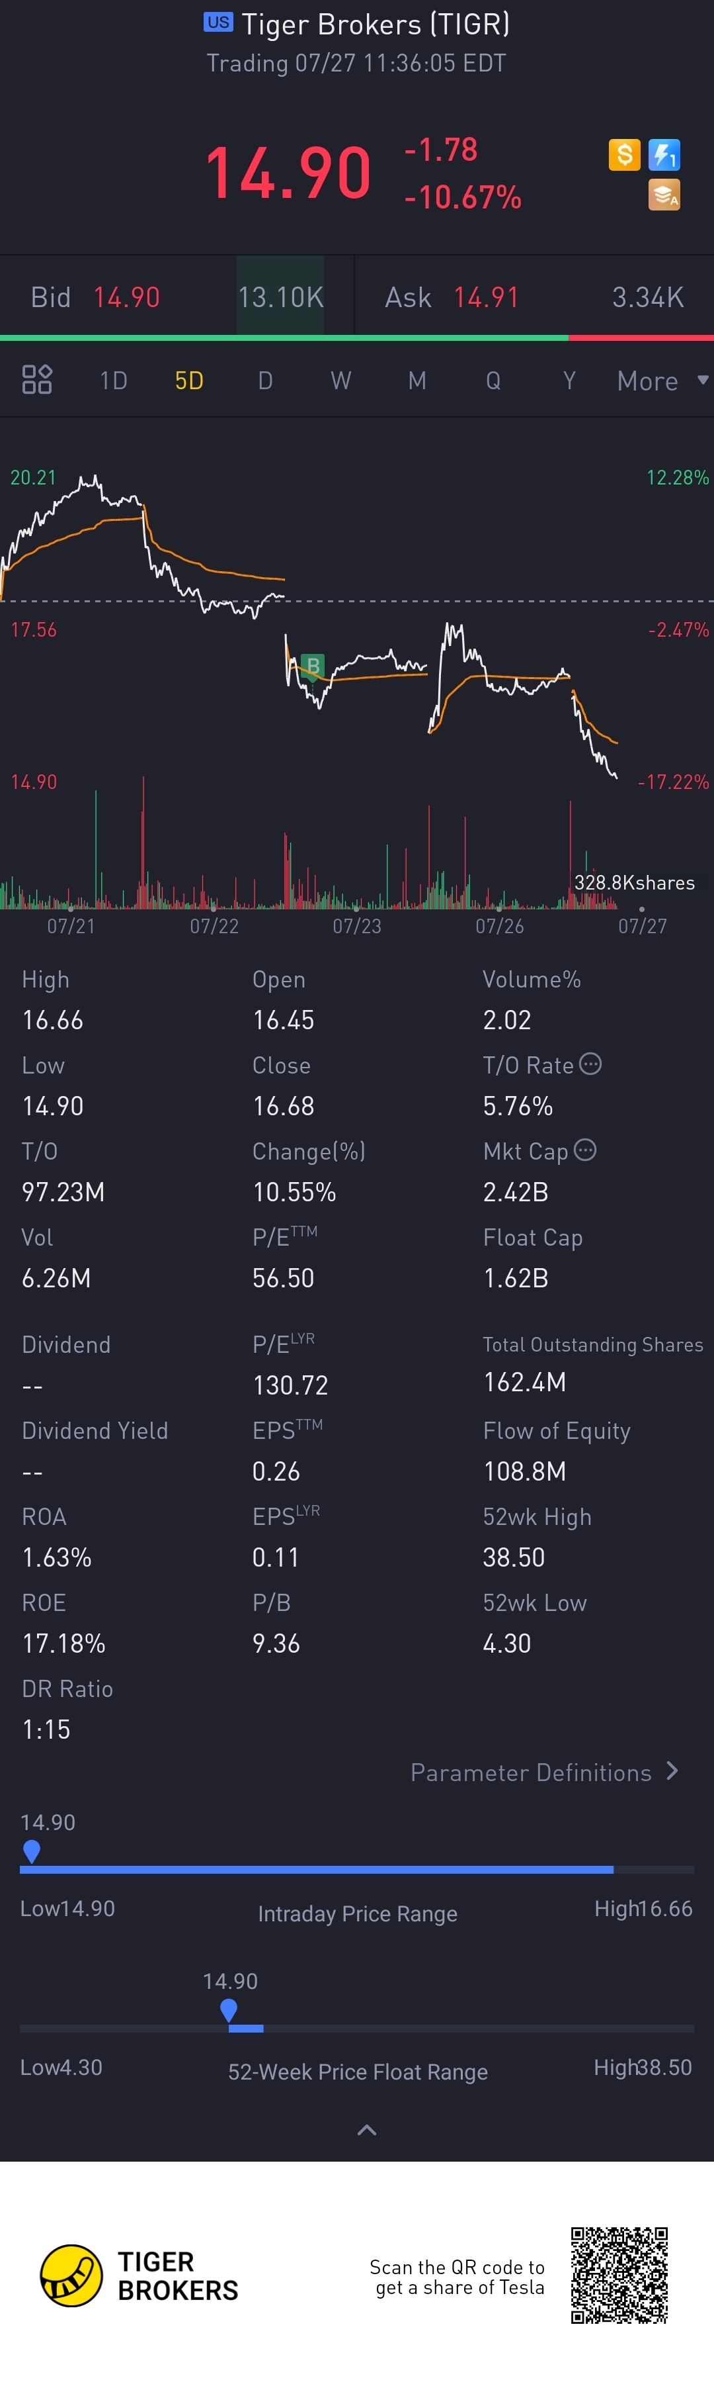Image resolution: width=714 pixels, height=2390 pixels.
Task: Tap the Tiger Brokers logo
Action: click(x=139, y=2276)
